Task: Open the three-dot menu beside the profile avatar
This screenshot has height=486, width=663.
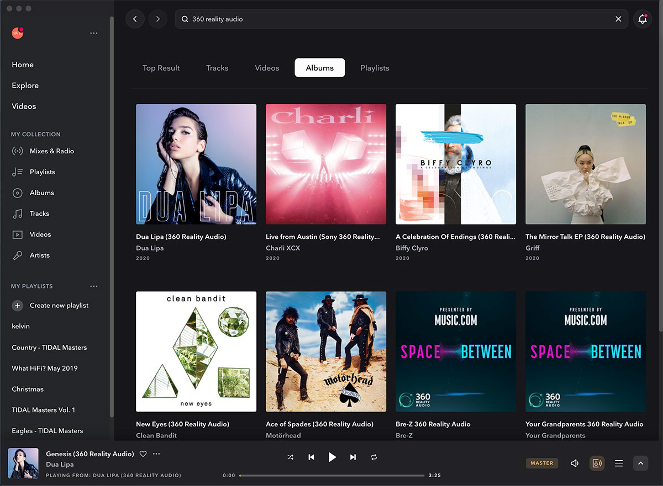Action: coord(94,33)
